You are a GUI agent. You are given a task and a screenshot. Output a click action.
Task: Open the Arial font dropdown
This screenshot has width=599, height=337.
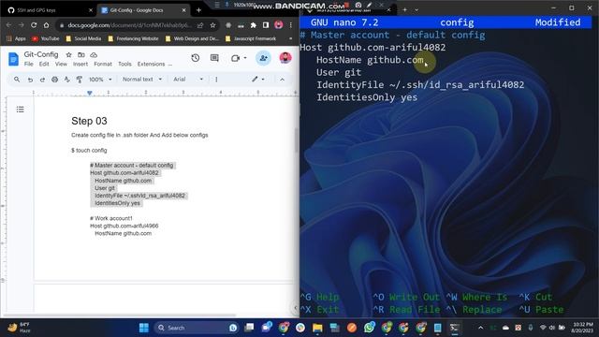pyautogui.click(x=188, y=79)
